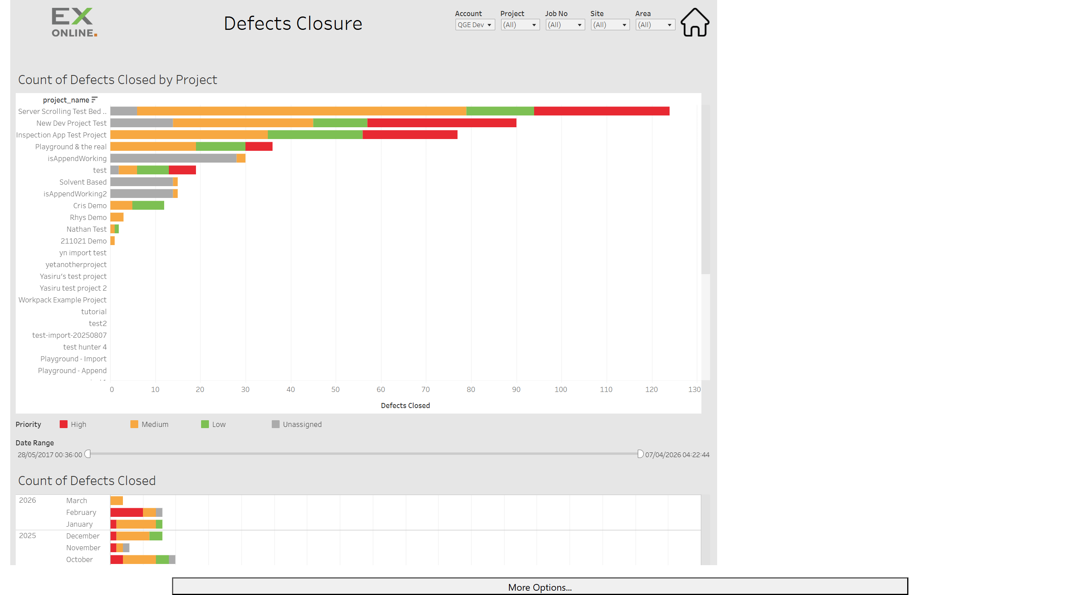Select the 'New Dev Project Test' label
The height and width of the screenshot is (595, 1080).
(x=71, y=123)
